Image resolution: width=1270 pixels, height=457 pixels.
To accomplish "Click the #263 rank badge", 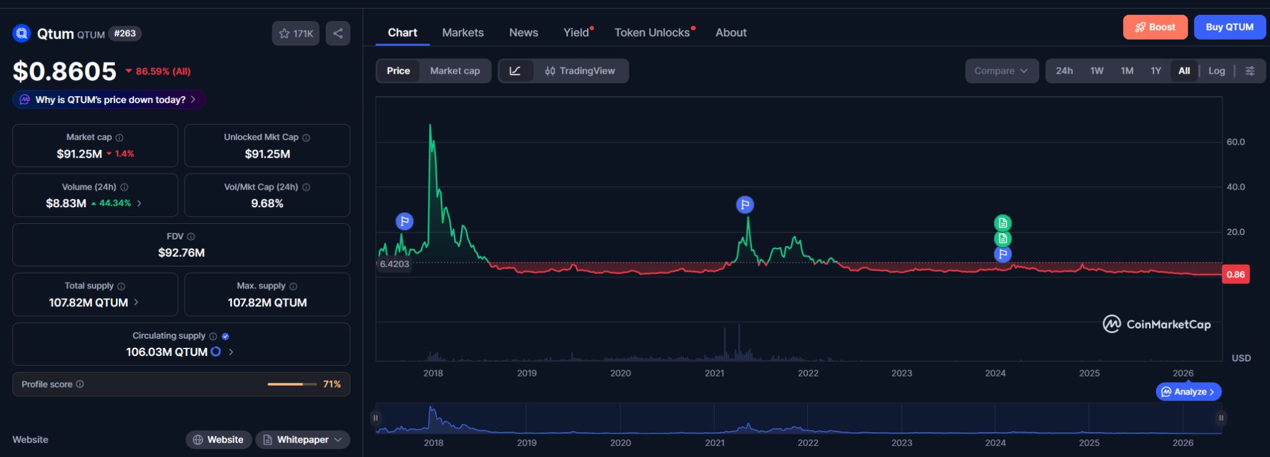I will [x=125, y=33].
